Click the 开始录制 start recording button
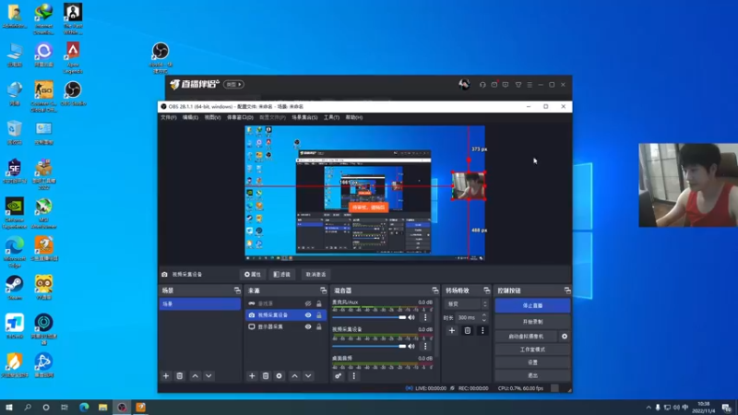 tap(532, 322)
